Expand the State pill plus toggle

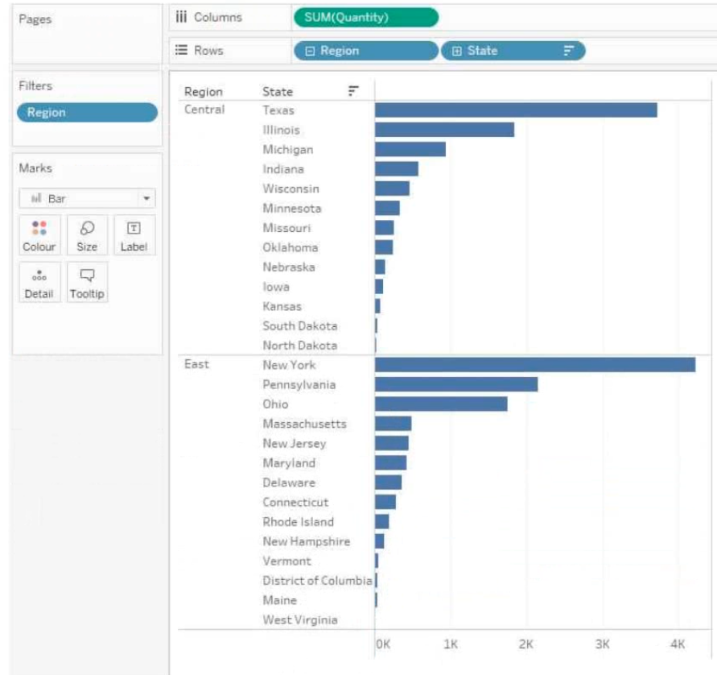pos(457,51)
